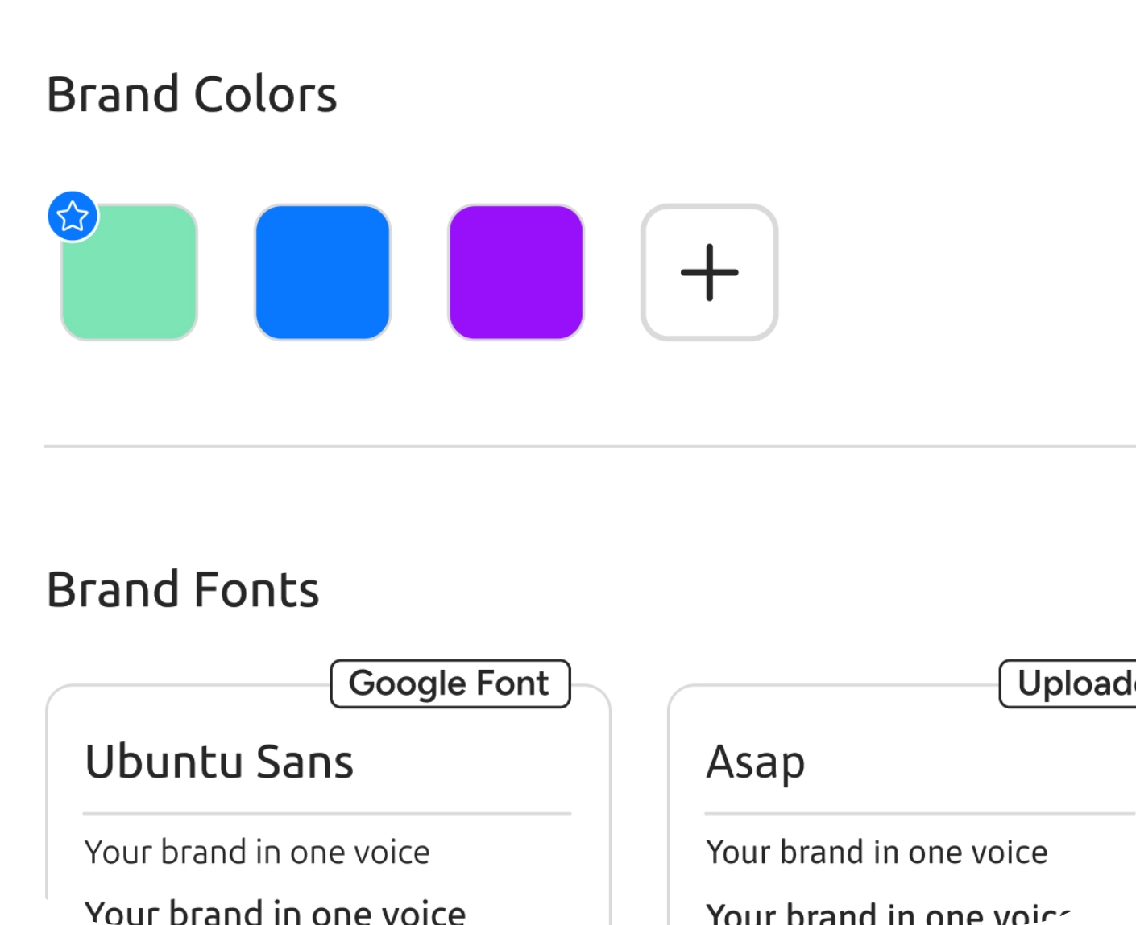Viewport: 1136px width, 925px height.
Task: Select the Ubuntu Sans font name
Action: 219,762
